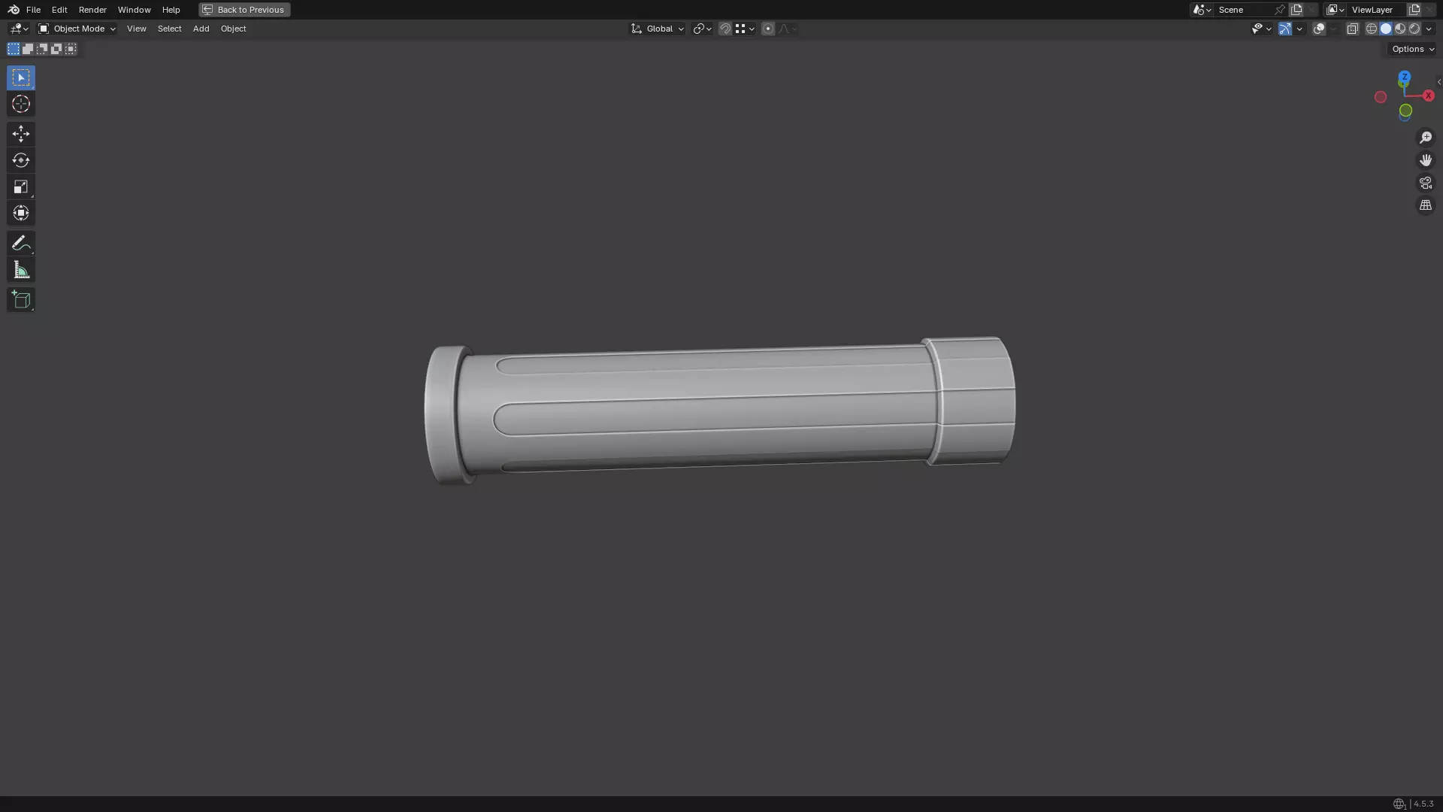This screenshot has width=1443, height=812.
Task: Select the Annotate pencil tool
Action: [x=21, y=243]
